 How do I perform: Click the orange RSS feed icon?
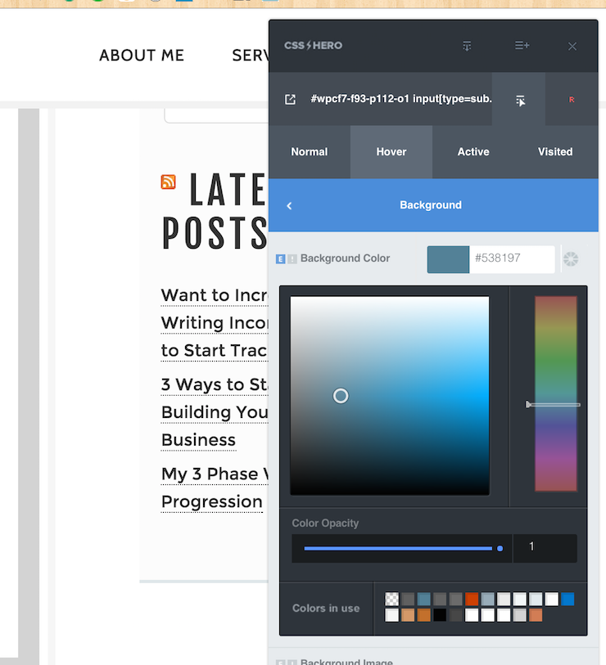tap(168, 182)
